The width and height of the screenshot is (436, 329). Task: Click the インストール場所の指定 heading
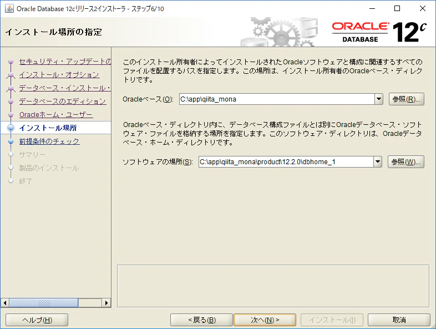(x=54, y=32)
